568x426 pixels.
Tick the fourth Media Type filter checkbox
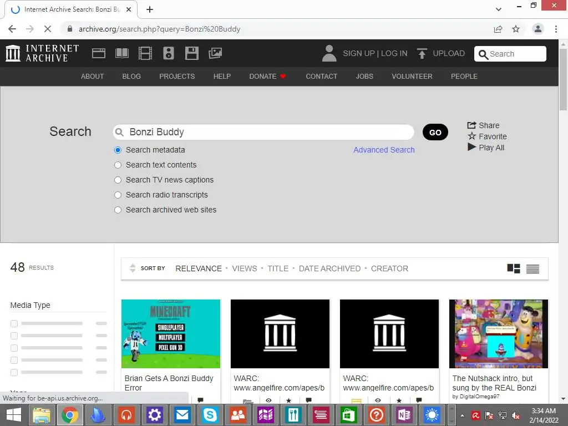tap(14, 360)
